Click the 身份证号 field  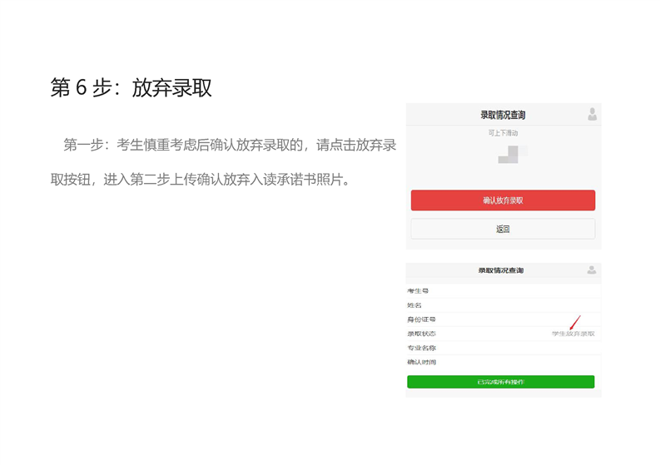[x=503, y=319]
